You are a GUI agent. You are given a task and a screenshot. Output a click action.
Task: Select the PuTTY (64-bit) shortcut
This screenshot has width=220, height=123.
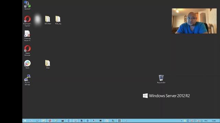tap(27, 80)
